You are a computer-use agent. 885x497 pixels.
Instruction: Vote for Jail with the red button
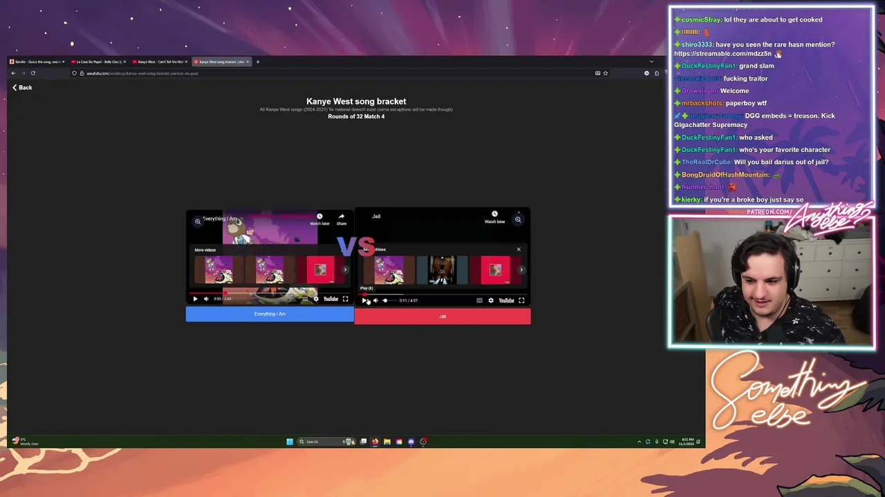442,316
